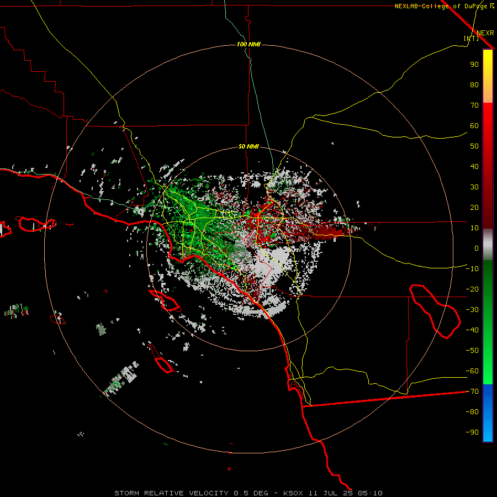Image resolution: width=497 pixels, height=497 pixels.
Task: Click the NEXR label near the top right
Action: click(485, 33)
